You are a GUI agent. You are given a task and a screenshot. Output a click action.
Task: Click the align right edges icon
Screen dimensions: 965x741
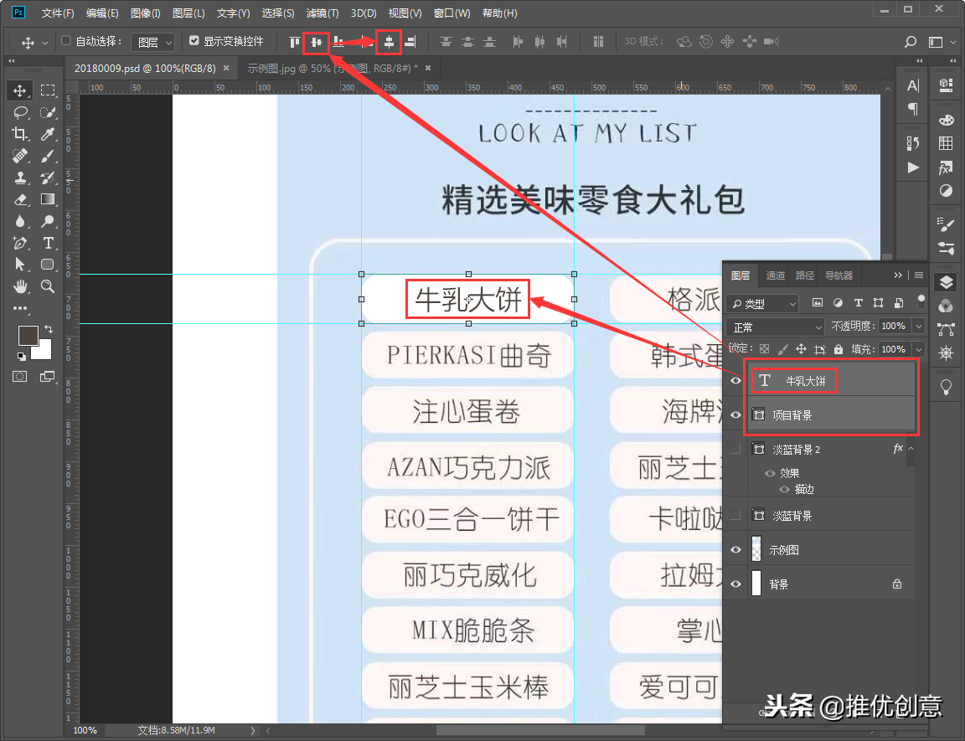(x=410, y=42)
